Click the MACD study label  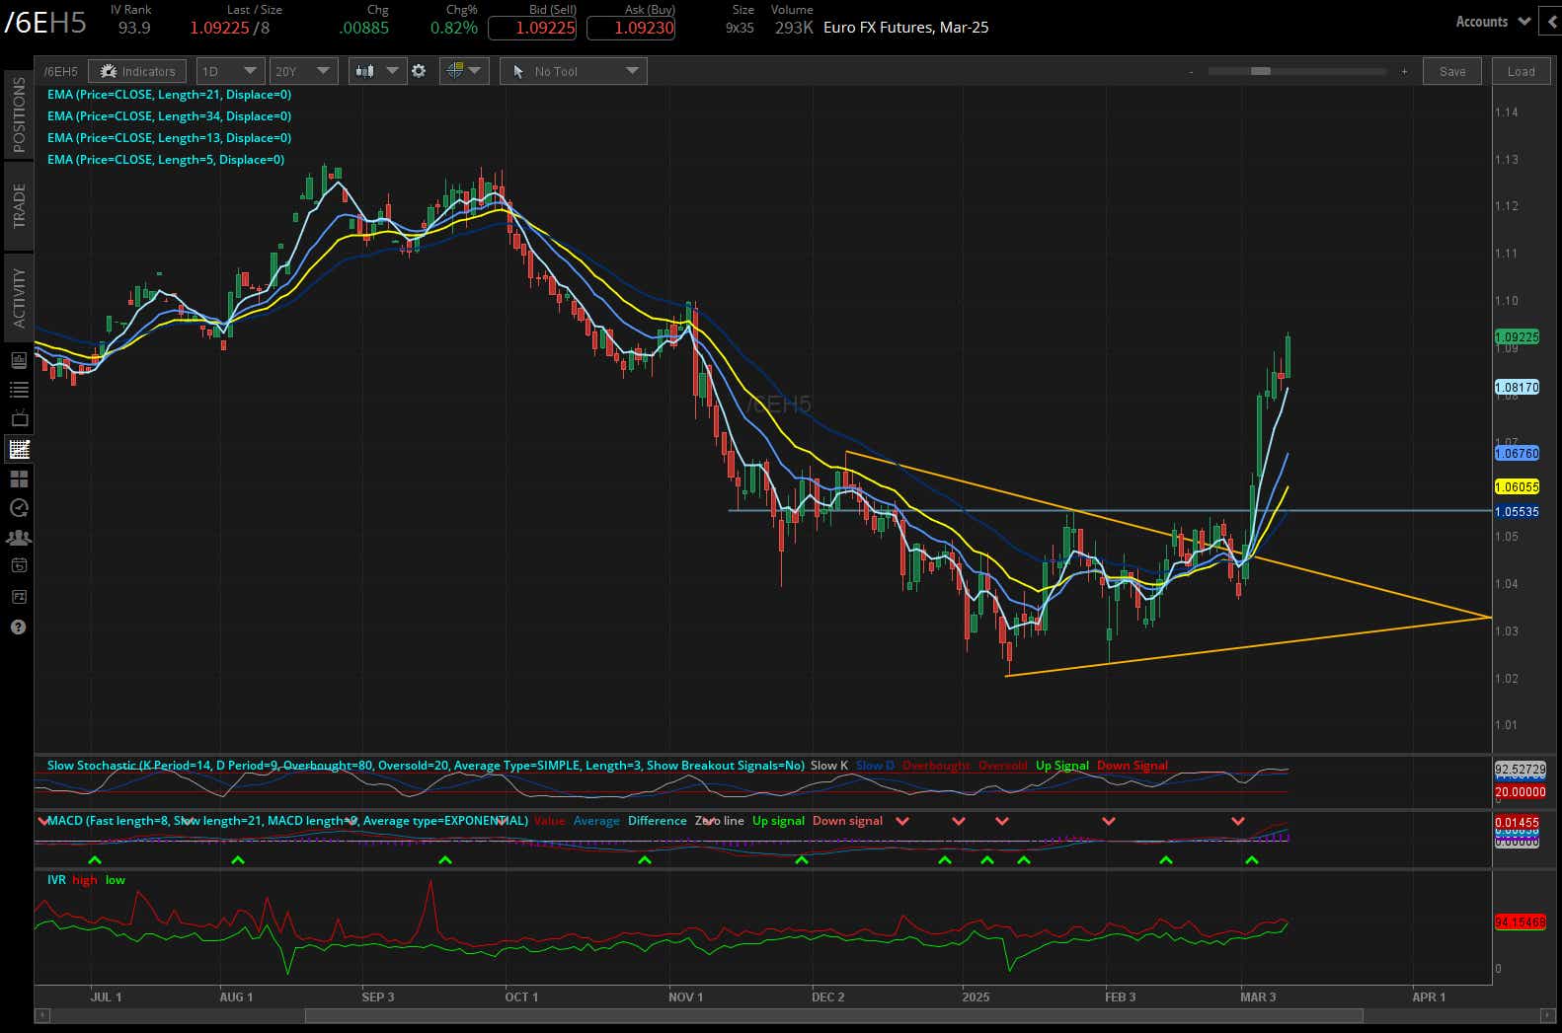point(287,821)
